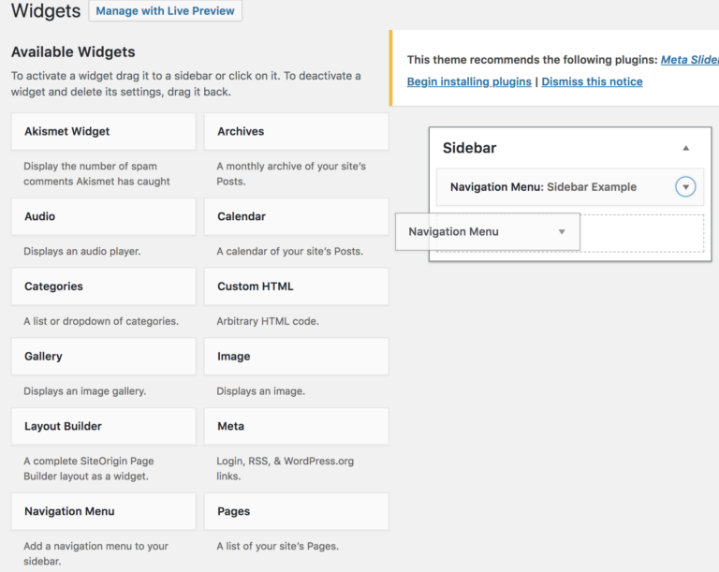Pick the Calendar widget

296,216
